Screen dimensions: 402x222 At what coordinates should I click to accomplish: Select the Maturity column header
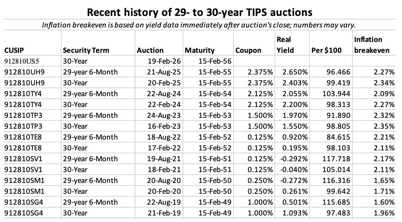point(200,50)
